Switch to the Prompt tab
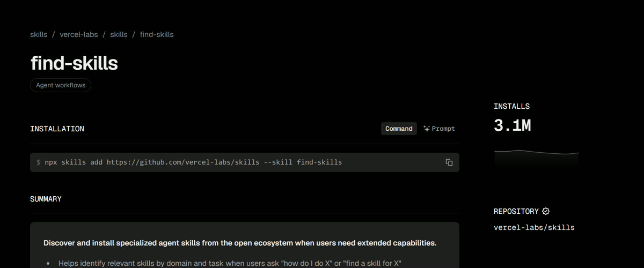This screenshot has width=644, height=268. click(x=438, y=129)
